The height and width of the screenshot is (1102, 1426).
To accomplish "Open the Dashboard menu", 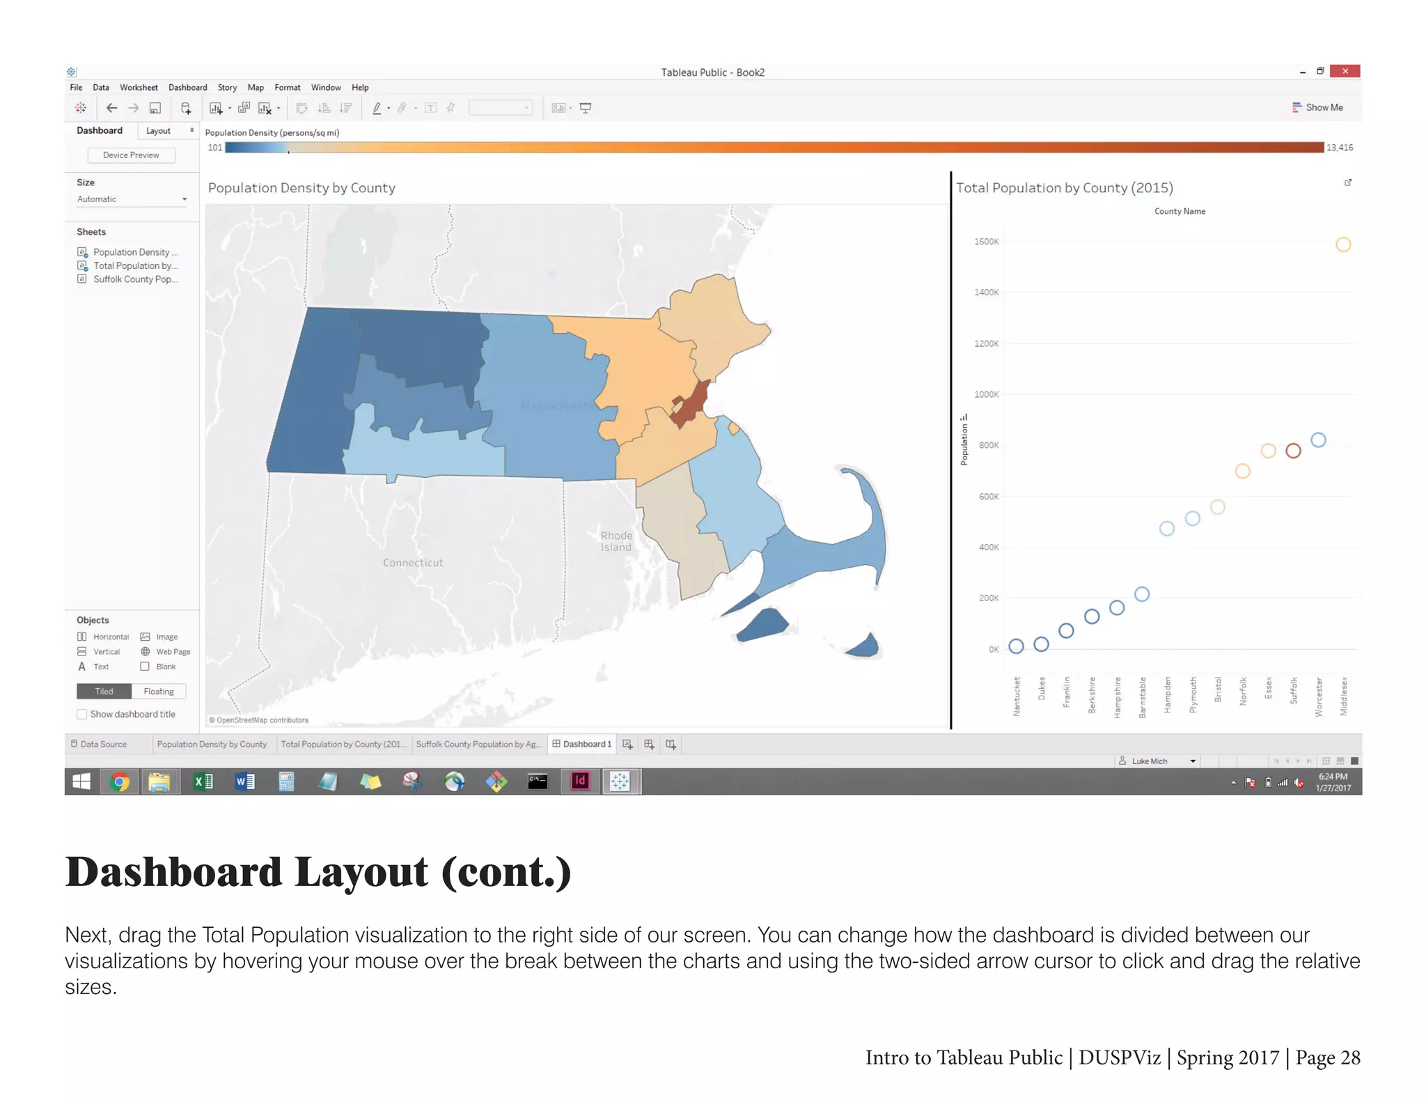I will click(x=188, y=87).
